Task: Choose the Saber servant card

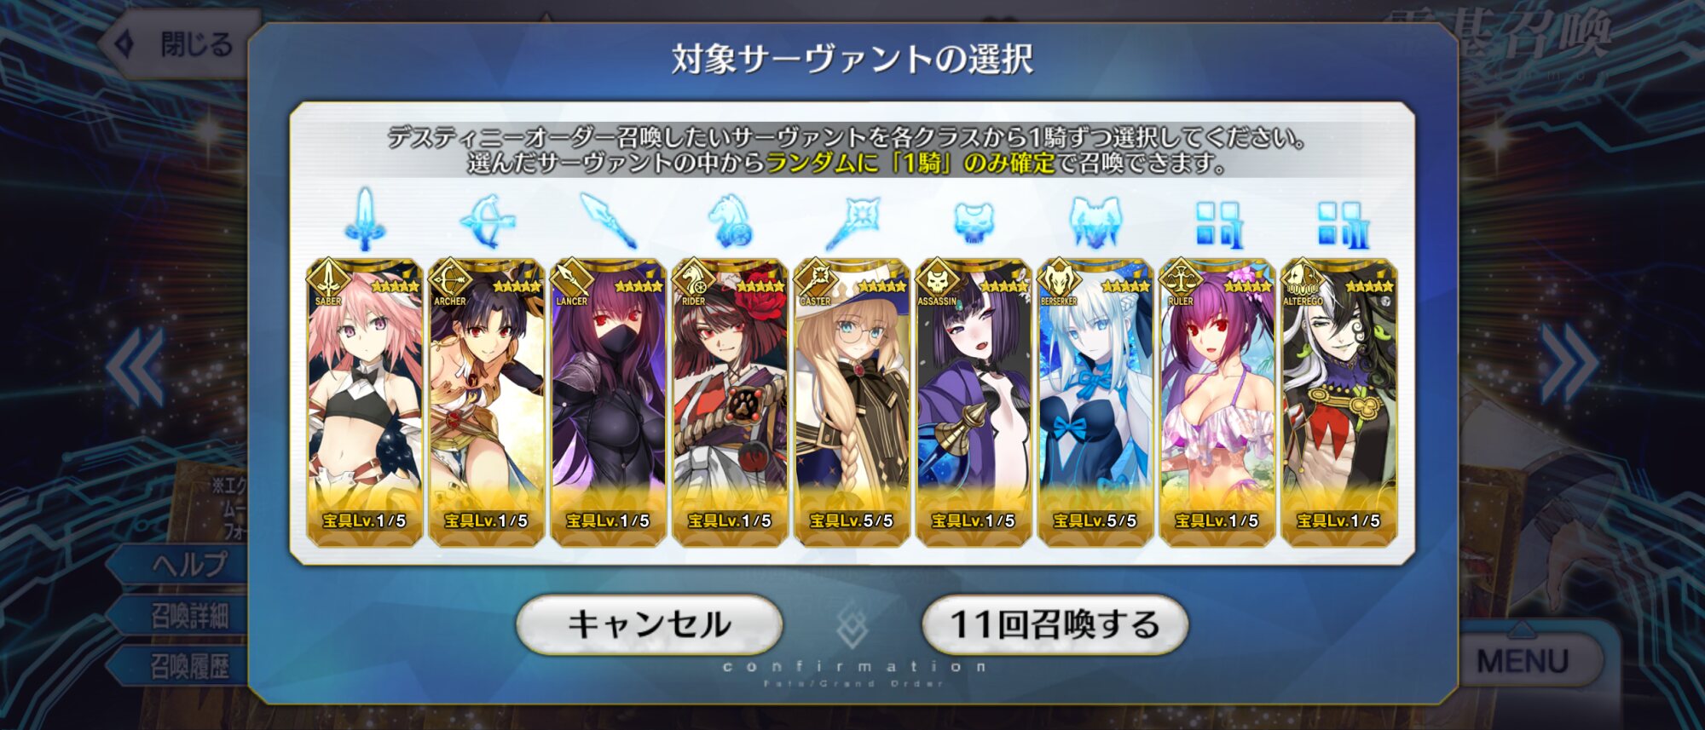Action: pos(365,401)
